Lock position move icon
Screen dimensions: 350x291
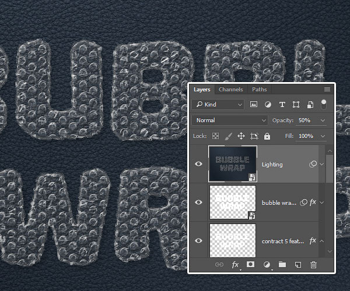(x=241, y=136)
